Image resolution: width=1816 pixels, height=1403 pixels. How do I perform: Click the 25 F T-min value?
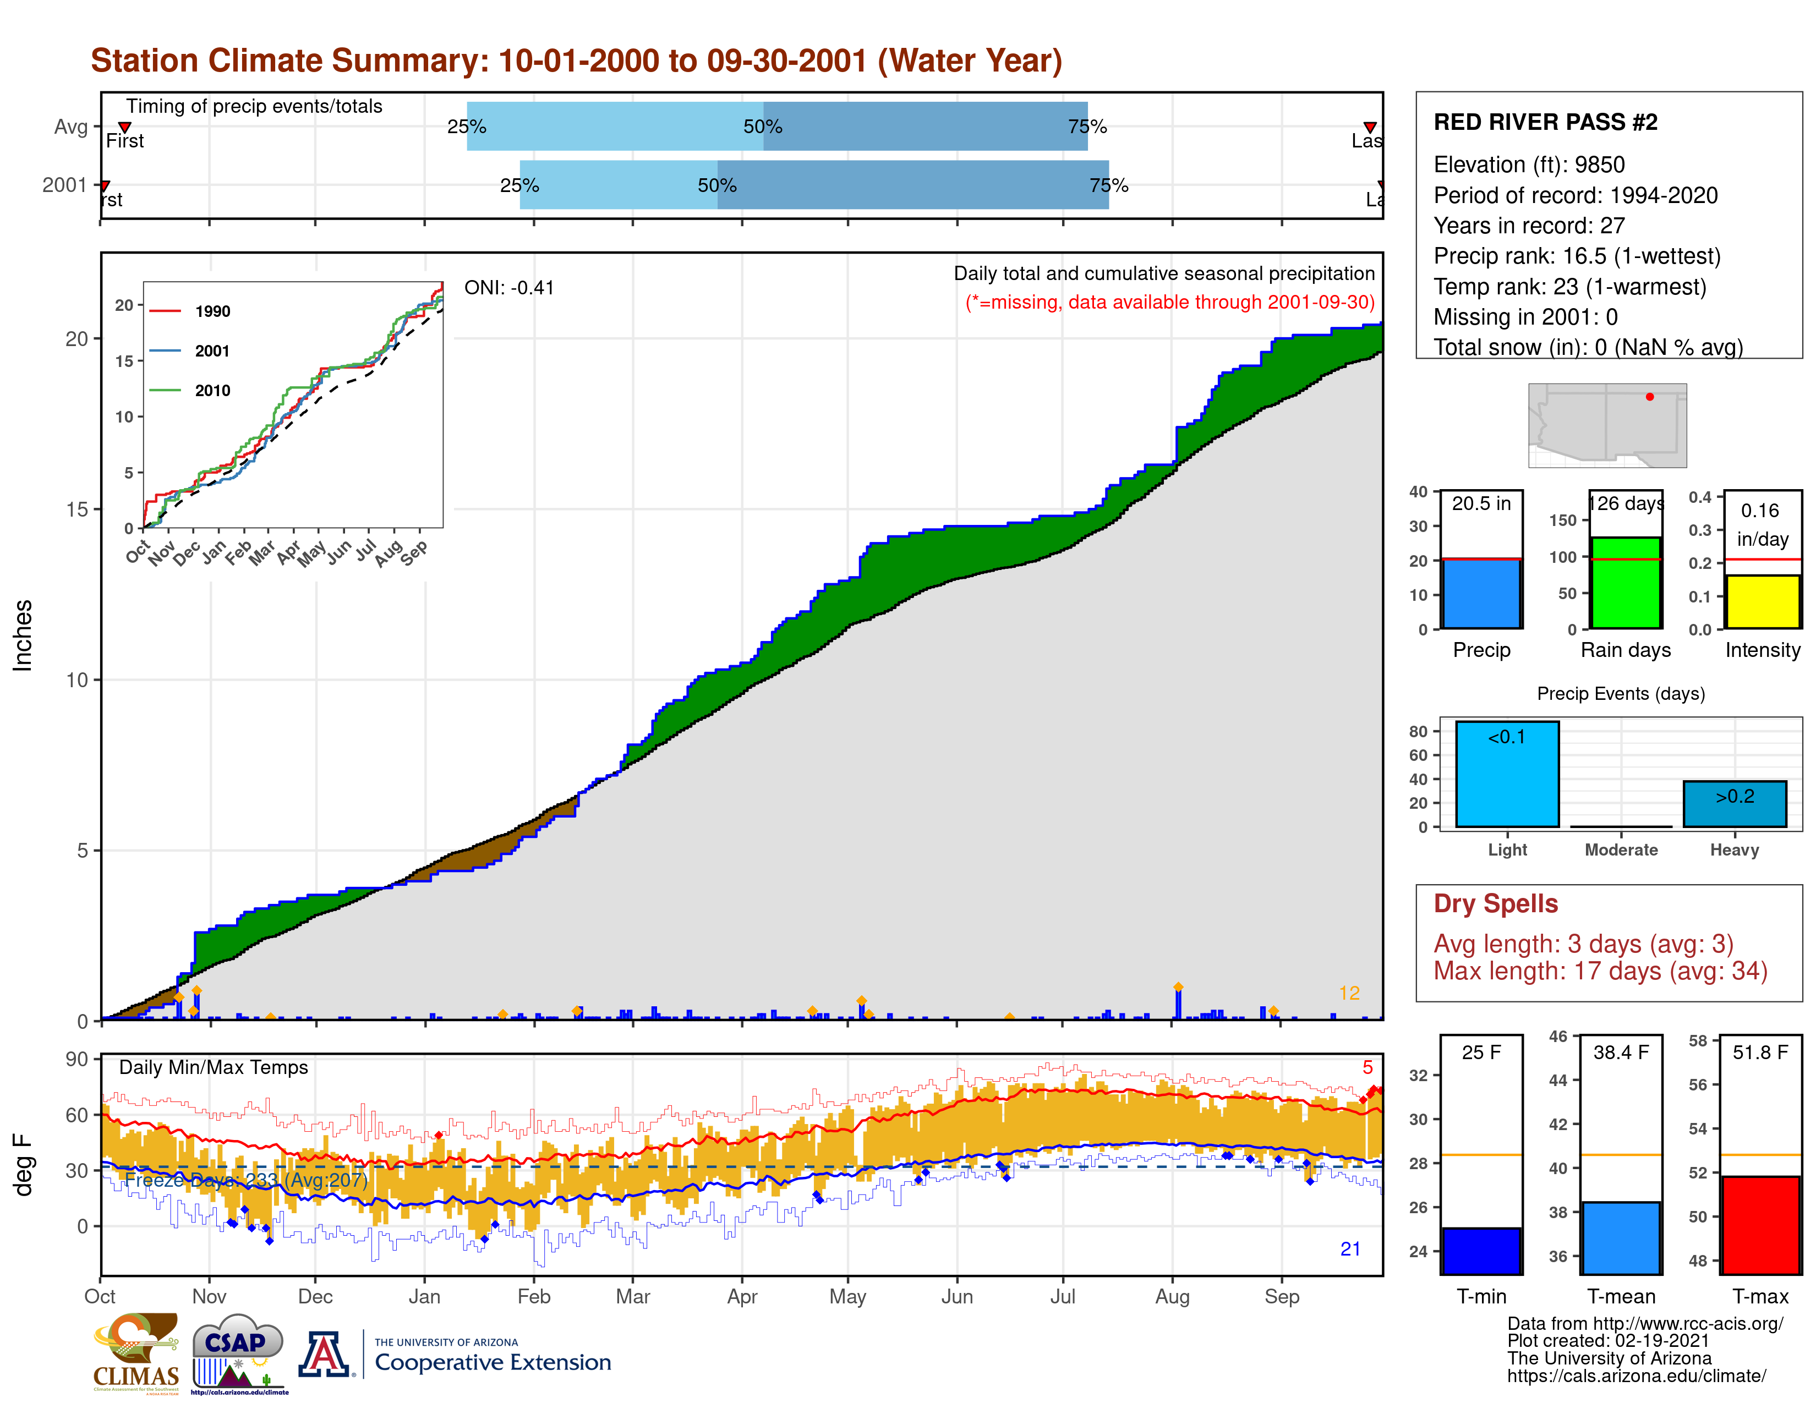click(1481, 1052)
